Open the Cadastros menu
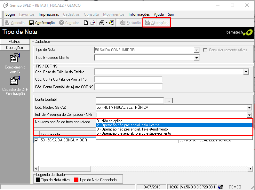This screenshot has width=255, height=190. point(71,14)
